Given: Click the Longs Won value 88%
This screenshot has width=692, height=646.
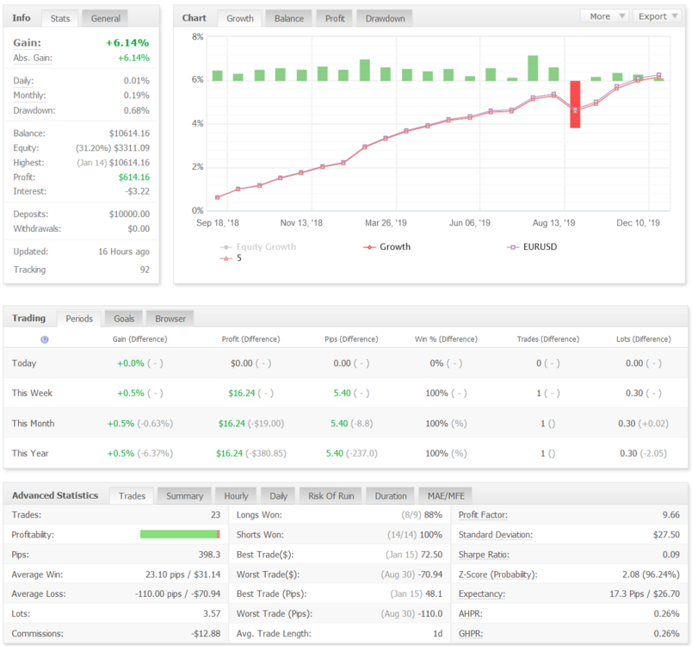Looking at the screenshot, I should click(x=433, y=515).
